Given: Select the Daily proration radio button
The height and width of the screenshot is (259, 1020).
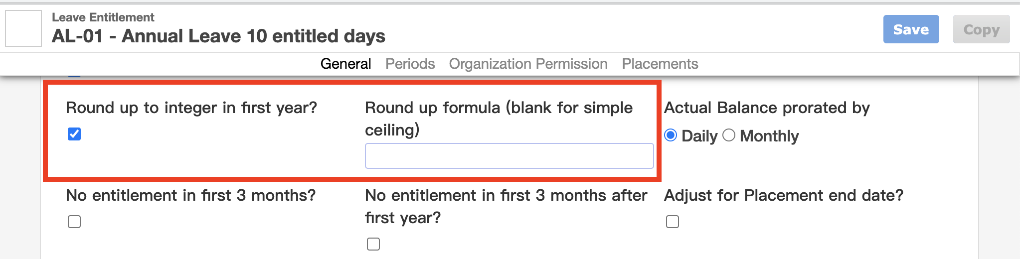Looking at the screenshot, I should [671, 135].
